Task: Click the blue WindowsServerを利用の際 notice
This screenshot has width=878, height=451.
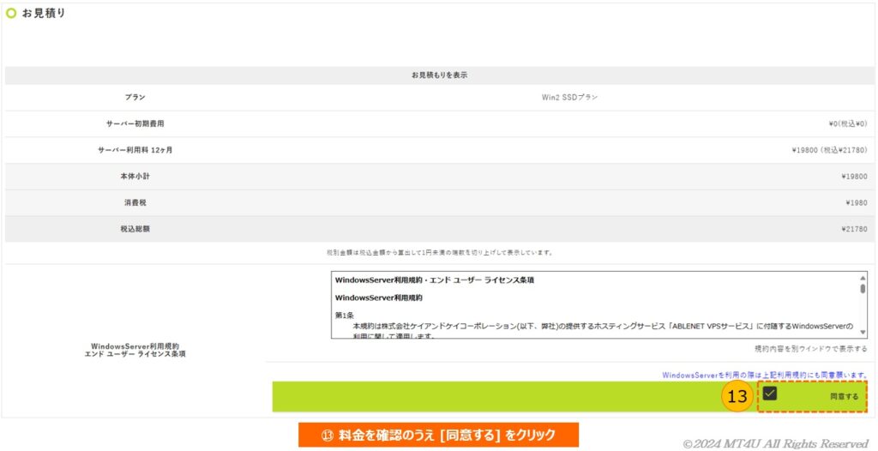Action: click(765, 375)
